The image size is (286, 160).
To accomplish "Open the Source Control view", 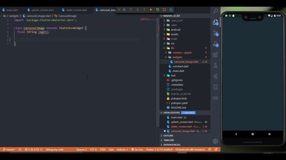I will tap(215, 33).
